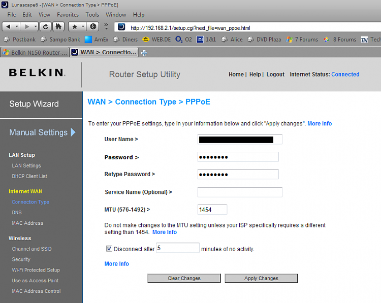Click the Connected internet status link

coord(345,74)
